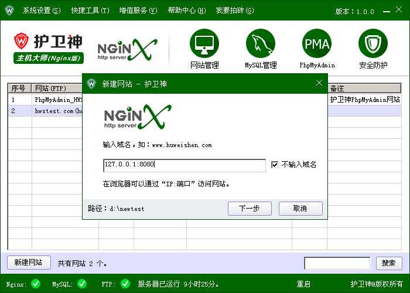Click the 重启 link in the status bar
Screen dimensions: 410x293
pyautogui.click(x=303, y=284)
